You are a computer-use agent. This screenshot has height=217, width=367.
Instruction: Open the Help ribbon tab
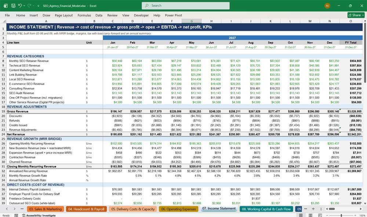157,15
